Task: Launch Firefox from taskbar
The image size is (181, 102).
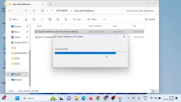Action: 91,98
